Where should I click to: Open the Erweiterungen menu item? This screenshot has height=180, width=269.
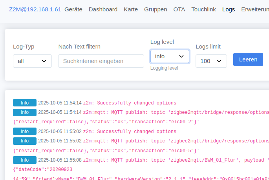click(x=255, y=9)
